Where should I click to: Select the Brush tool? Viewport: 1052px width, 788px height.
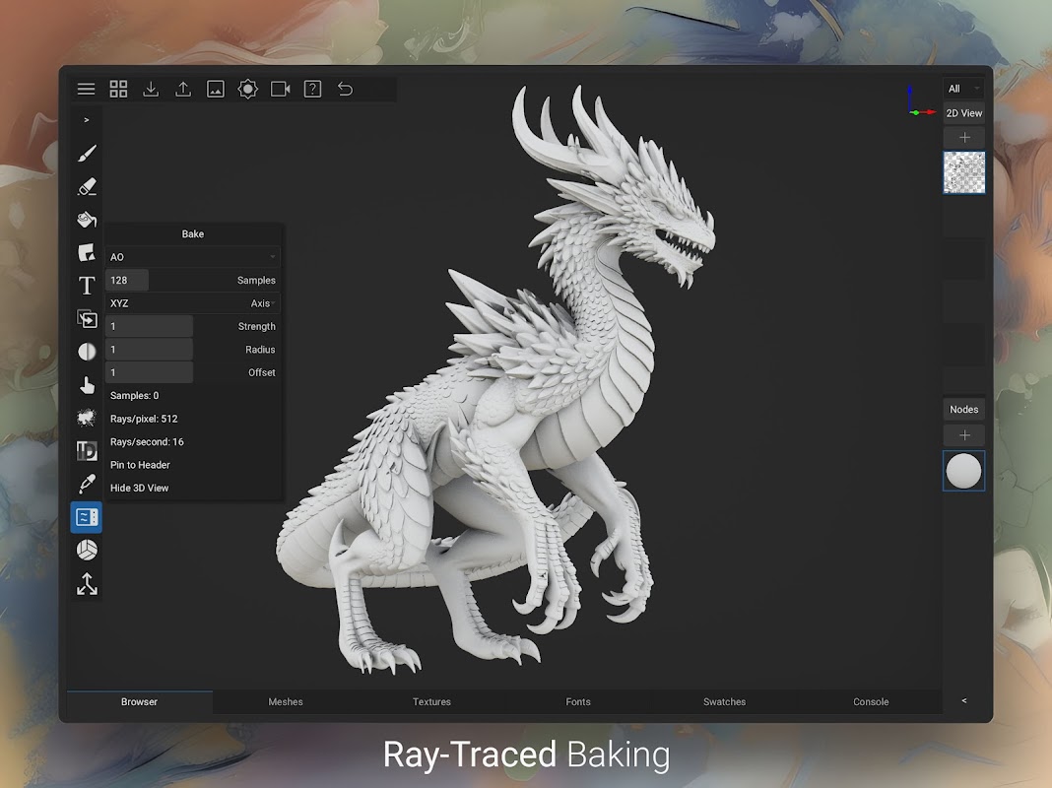tap(87, 154)
